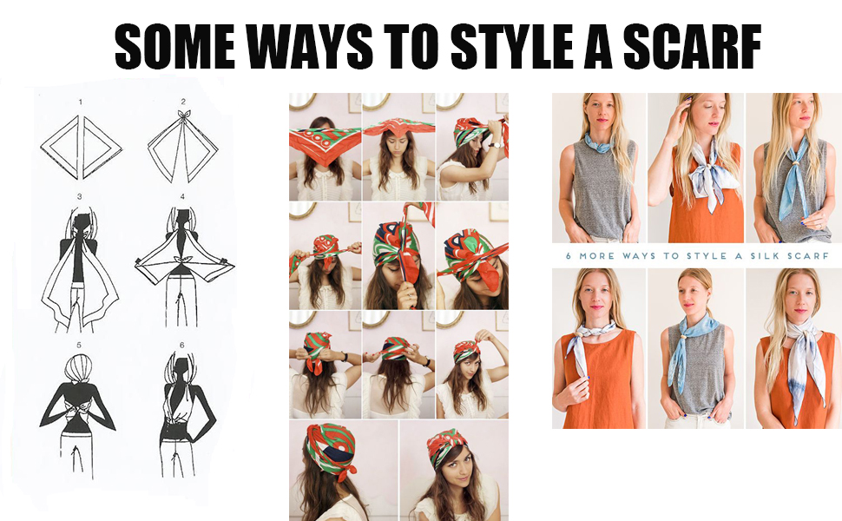Click first turban photo with scarf over face

325,147
